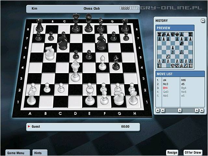Select the black bishop on g4
The height and width of the screenshot is (156, 208).
(x=116, y=63)
